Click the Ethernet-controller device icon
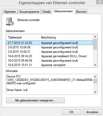Image resolution: width=103 pixels, height=116 pixels. tap(10, 21)
